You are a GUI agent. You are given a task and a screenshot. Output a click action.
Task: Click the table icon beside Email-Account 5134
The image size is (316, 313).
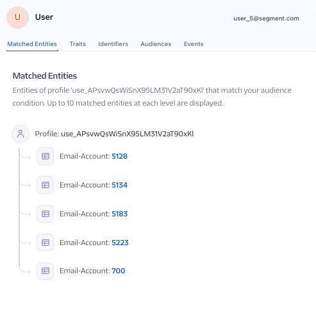click(46, 185)
